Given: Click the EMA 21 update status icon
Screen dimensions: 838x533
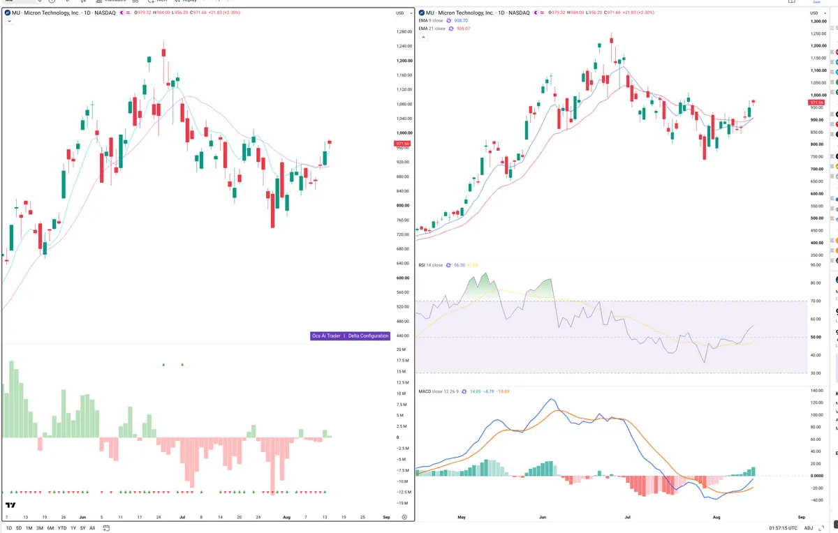Looking at the screenshot, I should pos(451,29).
